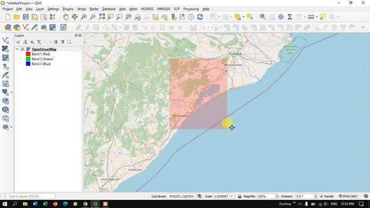Image resolution: width=370 pixels, height=208 pixels.
Task: Open Style Manager icon
Action: [53, 17]
